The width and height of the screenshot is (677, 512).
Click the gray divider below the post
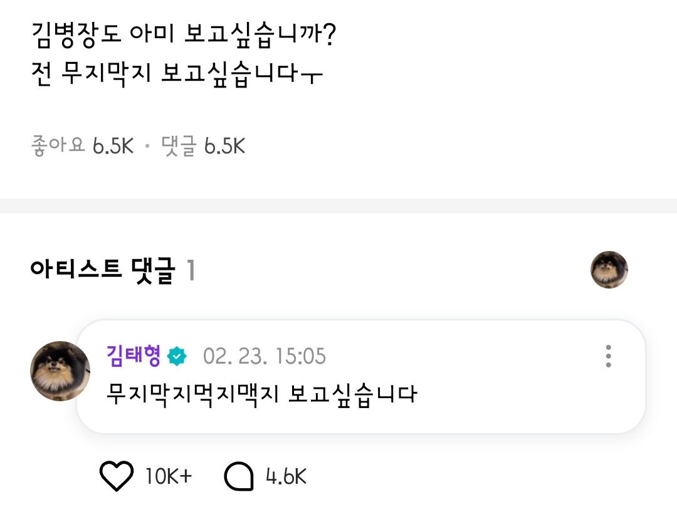(x=338, y=205)
